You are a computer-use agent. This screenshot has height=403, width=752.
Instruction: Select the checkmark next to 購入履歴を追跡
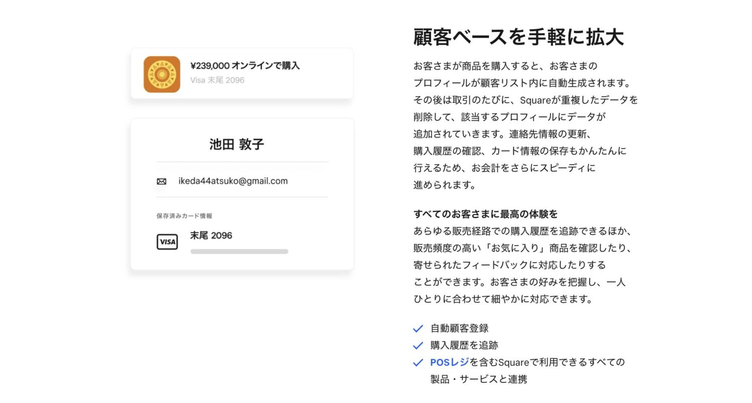point(418,345)
